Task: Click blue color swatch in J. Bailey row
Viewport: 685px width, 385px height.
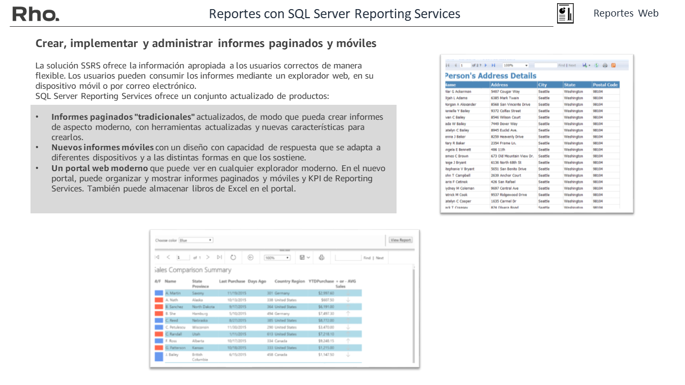Action: [x=158, y=356]
